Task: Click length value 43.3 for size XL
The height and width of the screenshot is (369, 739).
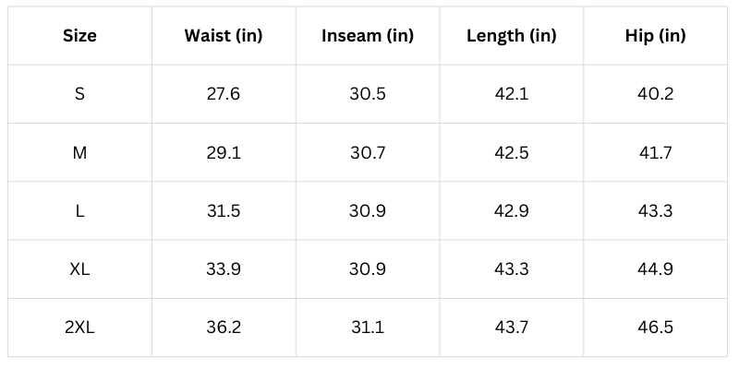Action: (512, 269)
